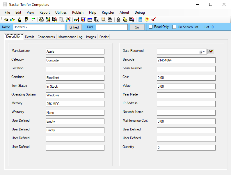Open the calculator toolbar icon
This screenshot has height=175, width=231.
(x=140, y=20)
